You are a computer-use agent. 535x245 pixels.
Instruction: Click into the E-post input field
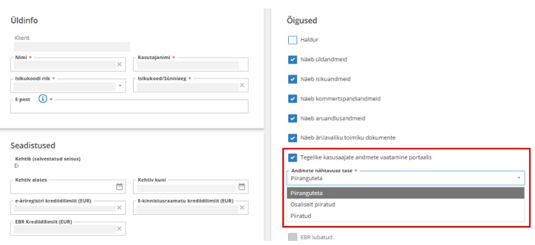129,107
